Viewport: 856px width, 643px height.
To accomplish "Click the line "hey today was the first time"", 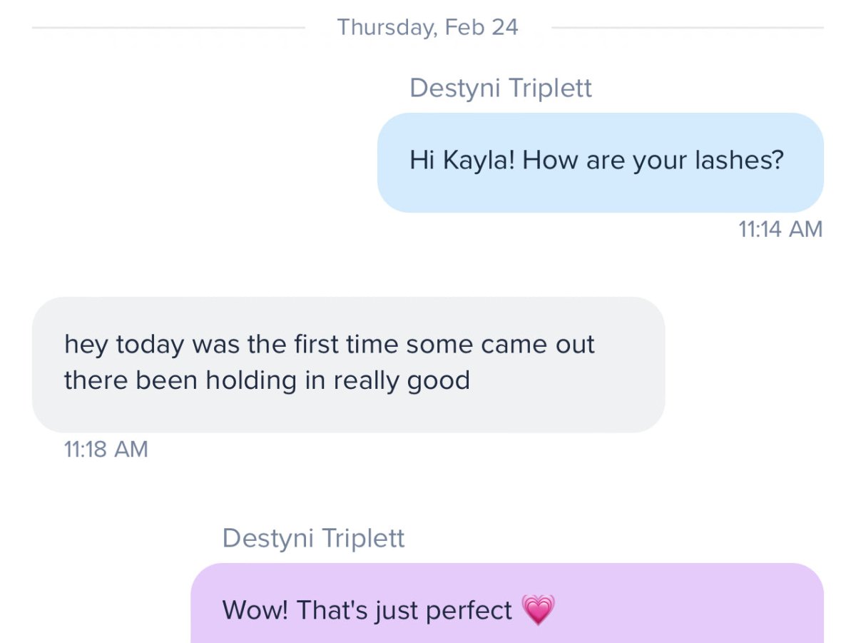I will 233,345.
